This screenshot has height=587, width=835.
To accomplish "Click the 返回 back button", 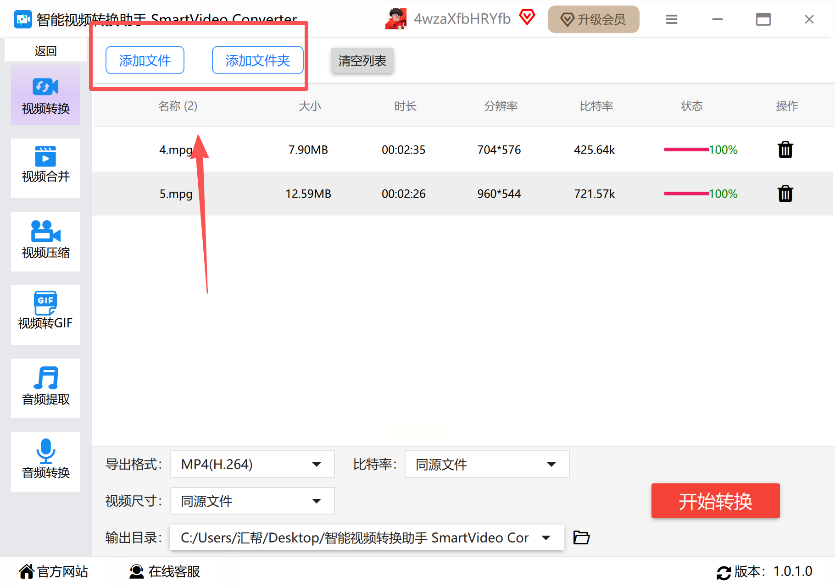I will pyautogui.click(x=45, y=51).
